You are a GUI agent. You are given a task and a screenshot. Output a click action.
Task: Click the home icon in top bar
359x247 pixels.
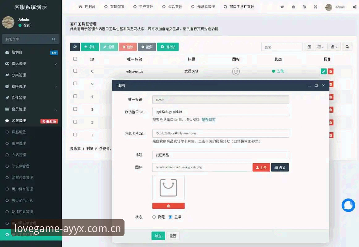coord(282,7)
